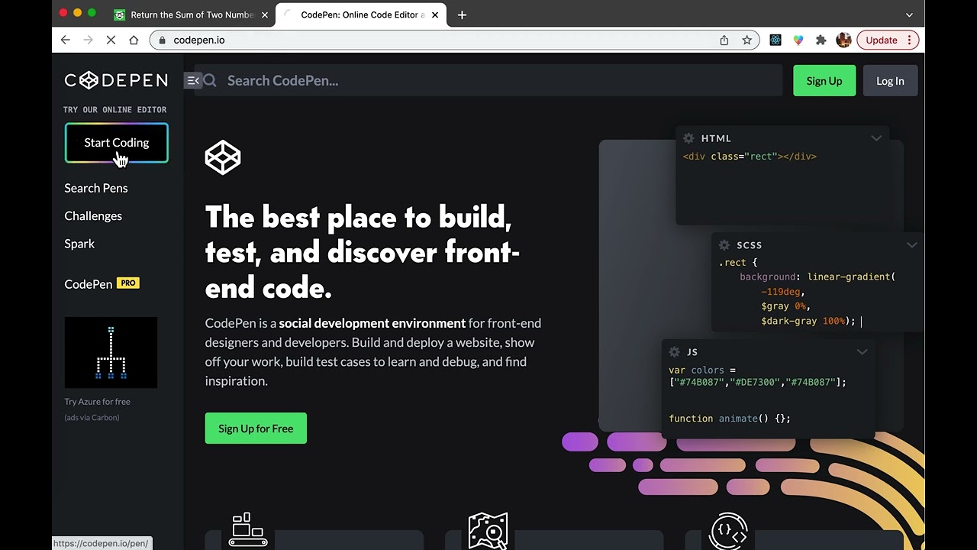977x550 pixels.
Task: Click the browser back arrow
Action: 66,40
